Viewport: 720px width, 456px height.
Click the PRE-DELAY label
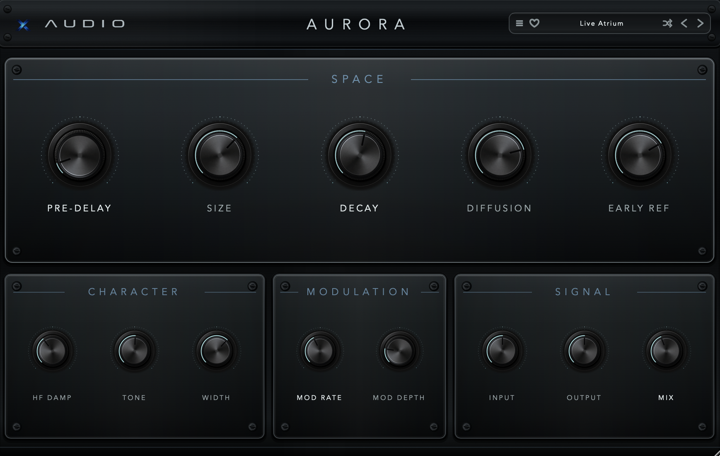point(80,208)
